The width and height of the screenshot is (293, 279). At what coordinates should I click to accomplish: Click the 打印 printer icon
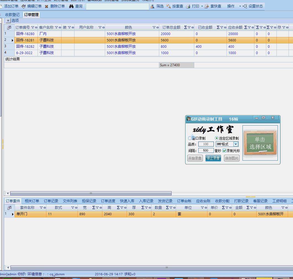tap(188, 6)
